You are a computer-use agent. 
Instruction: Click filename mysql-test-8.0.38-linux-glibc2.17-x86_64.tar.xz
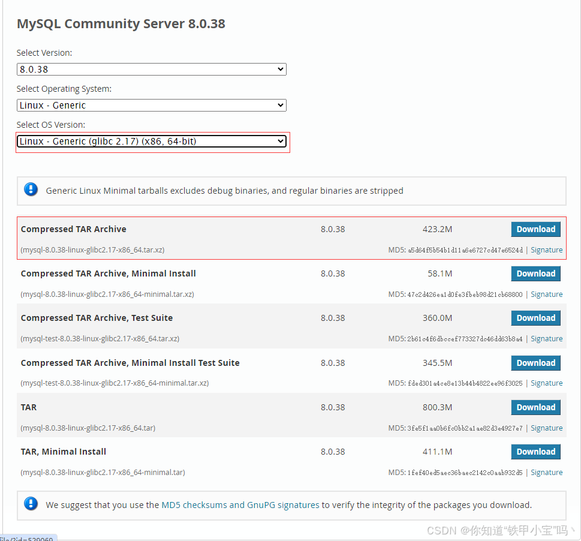pyautogui.click(x=100, y=339)
